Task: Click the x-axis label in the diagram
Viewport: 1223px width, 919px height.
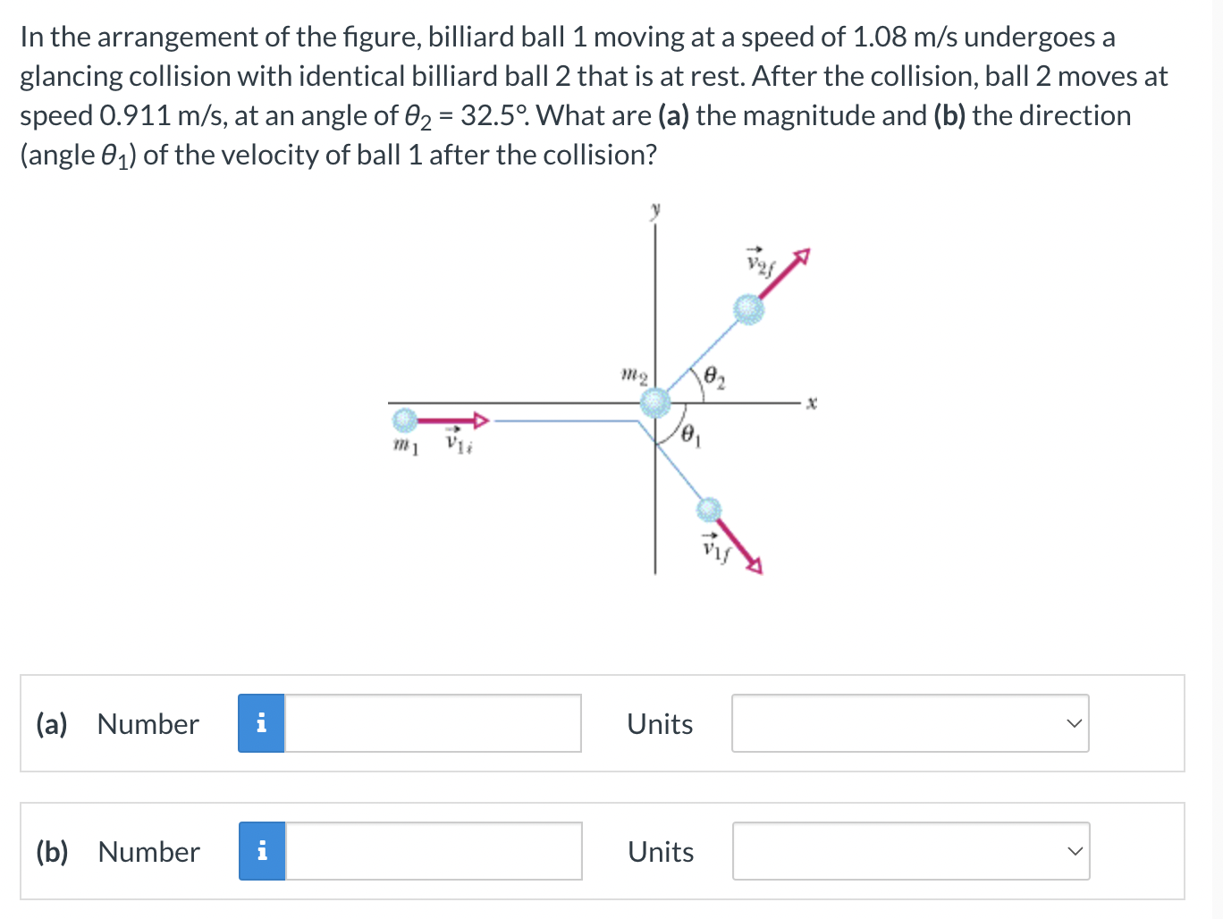Action: [810, 402]
